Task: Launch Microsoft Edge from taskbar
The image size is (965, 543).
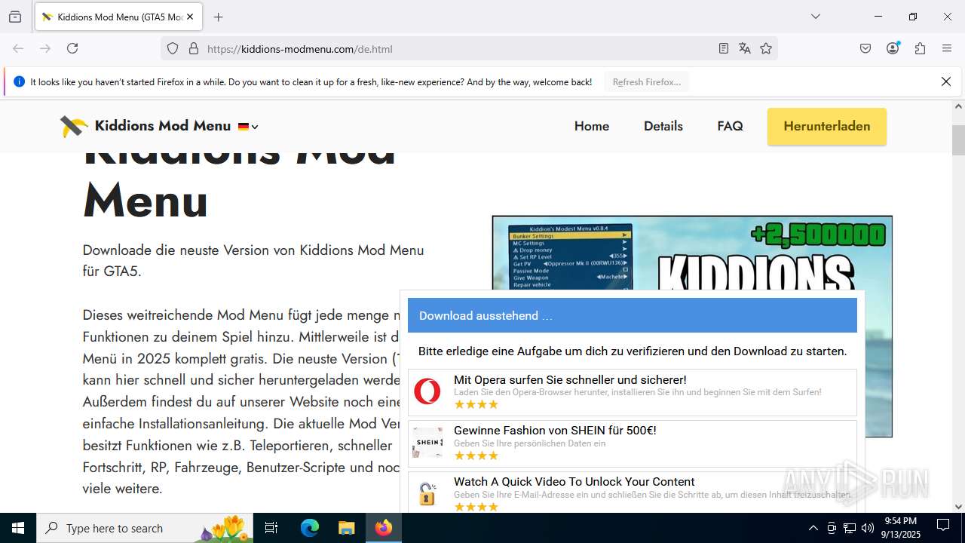Action: click(310, 528)
